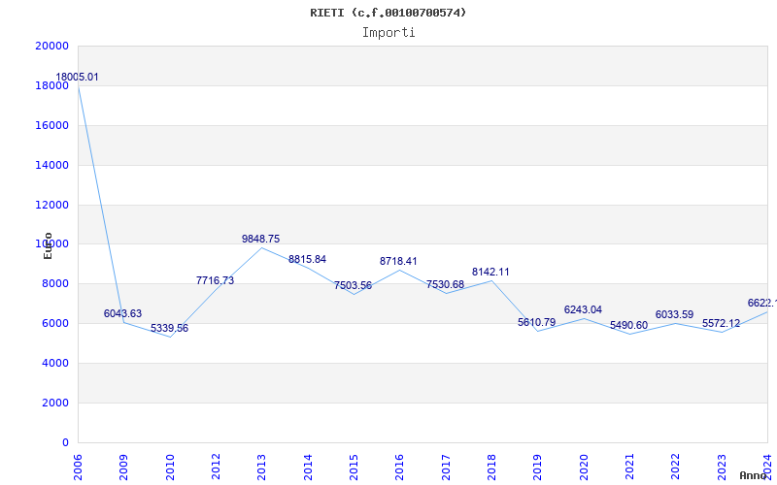Image resolution: width=777 pixels, height=485 pixels.
Task: Click the 5572.12 data label
Action: [721, 324]
